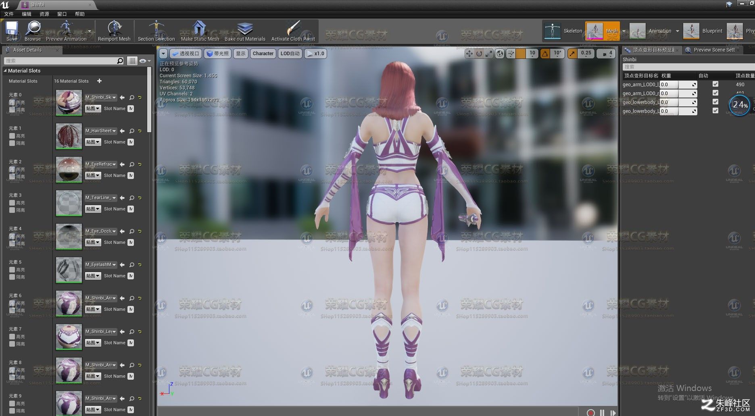Toggle 隔离 checkbox for 元素 5
755x416 pixels.
point(12,277)
